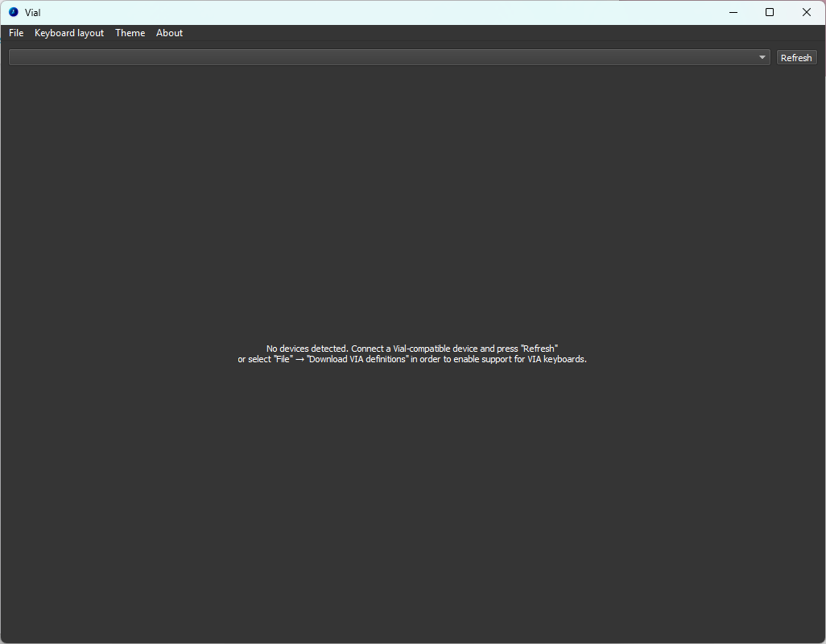826x644 pixels.
Task: Expand the device selection dropdown arrow
Action: point(762,57)
